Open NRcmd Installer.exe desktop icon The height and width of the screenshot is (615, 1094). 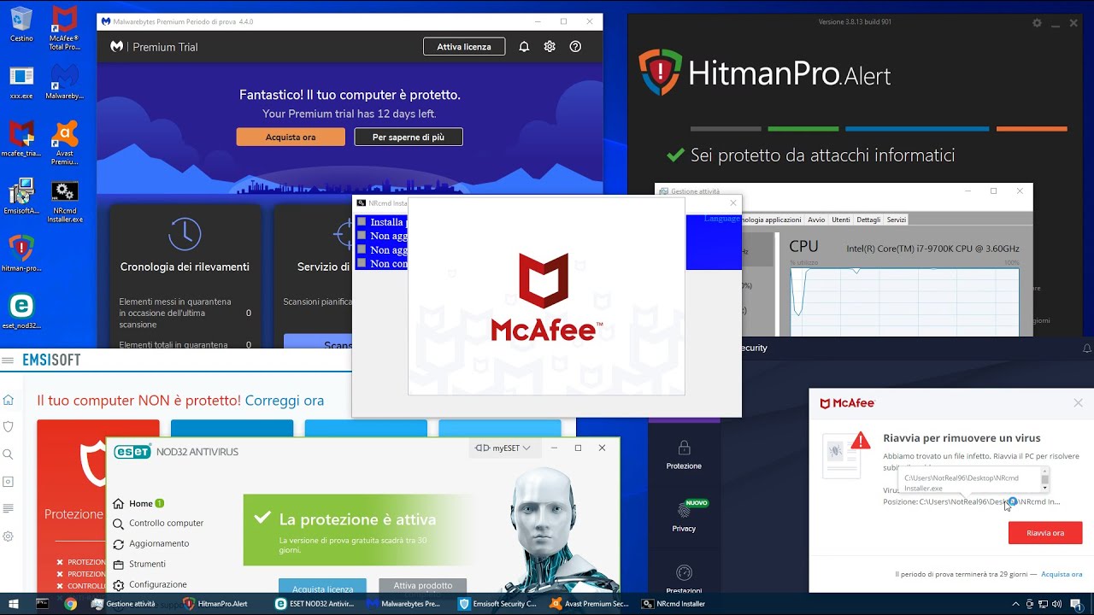64,201
